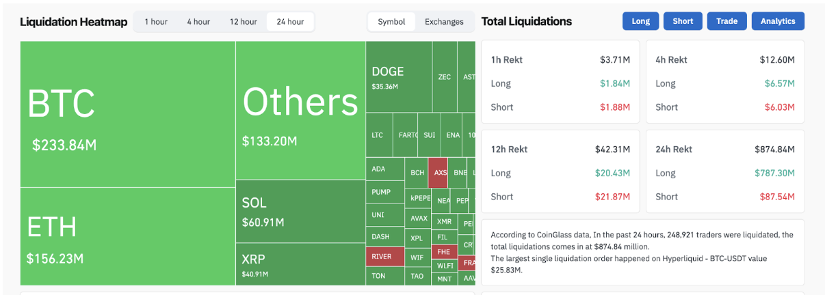Select the 24 hour timeframe tab
825x295 pixels.
(x=290, y=22)
